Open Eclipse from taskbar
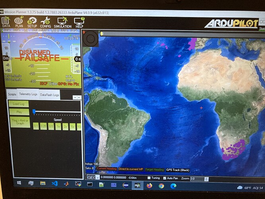Image resolution: width=265 pixels, height=199 pixels. coord(126,185)
